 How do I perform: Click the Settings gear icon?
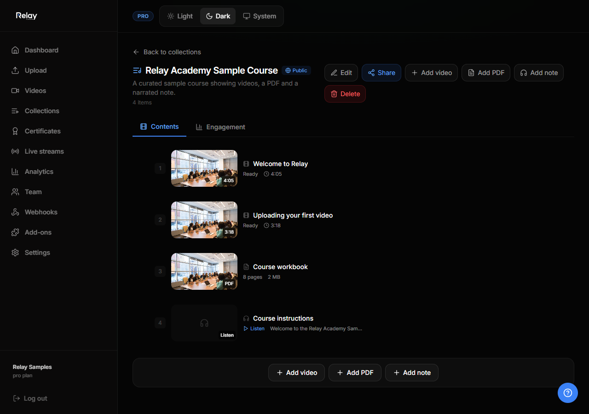(15, 253)
